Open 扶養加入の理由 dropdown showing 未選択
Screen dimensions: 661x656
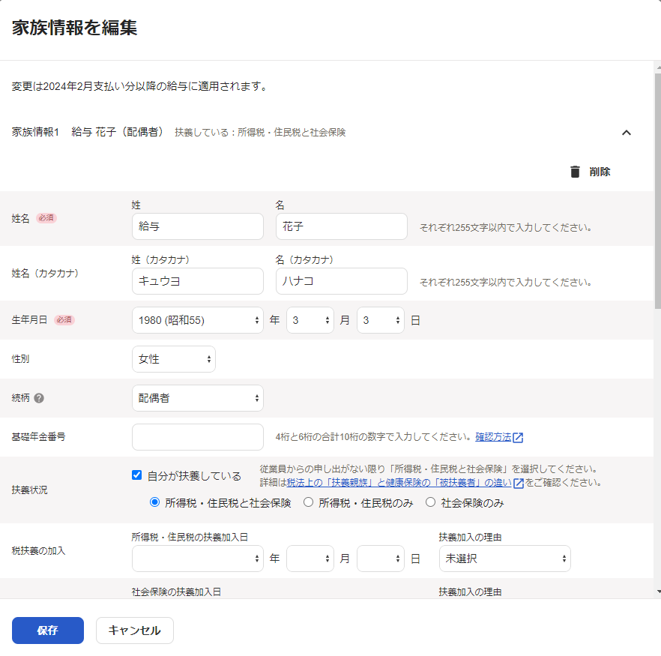tap(504, 559)
